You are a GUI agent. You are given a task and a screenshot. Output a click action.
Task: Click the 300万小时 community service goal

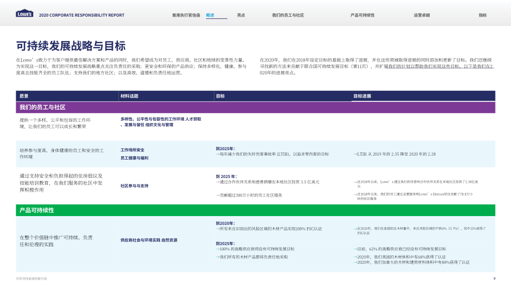(249, 196)
